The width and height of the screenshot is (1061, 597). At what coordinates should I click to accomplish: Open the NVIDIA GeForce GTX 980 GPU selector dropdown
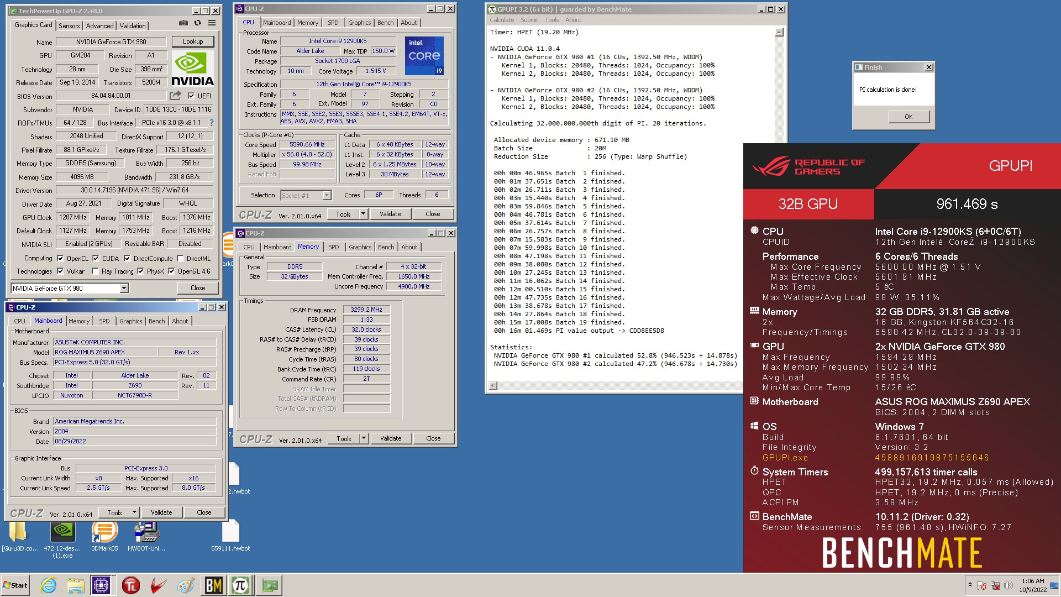(124, 288)
